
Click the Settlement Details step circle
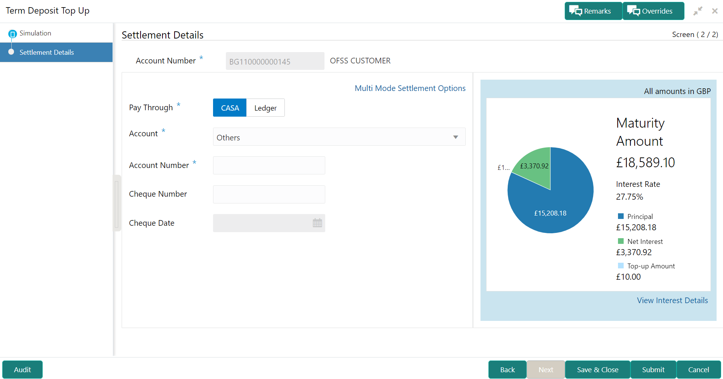pos(11,52)
